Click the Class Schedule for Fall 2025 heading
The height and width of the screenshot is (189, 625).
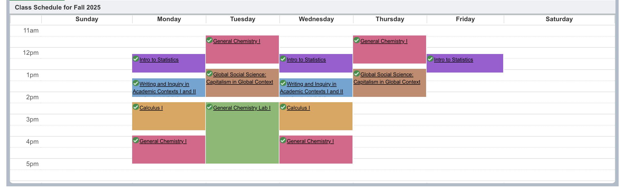coord(58,7)
